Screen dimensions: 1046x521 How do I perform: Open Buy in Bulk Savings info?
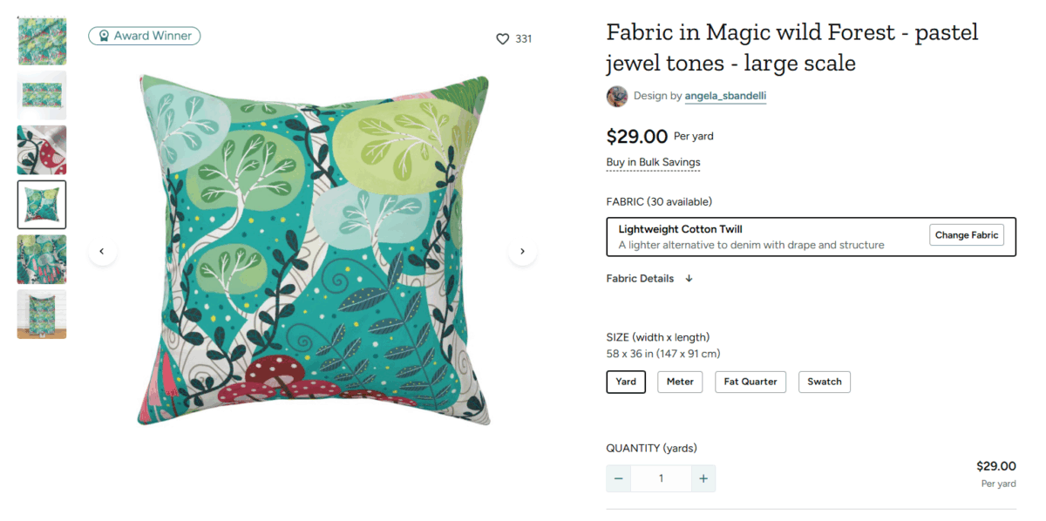click(653, 162)
